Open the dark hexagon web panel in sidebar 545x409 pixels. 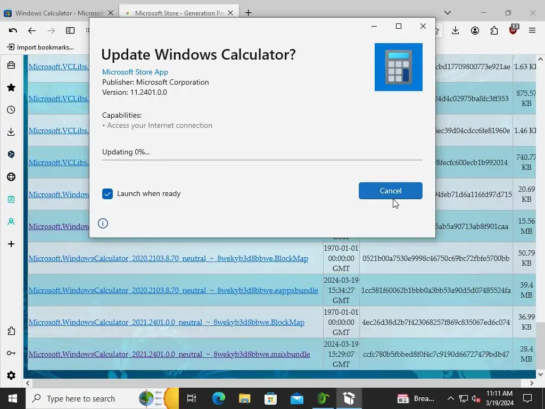tap(11, 154)
